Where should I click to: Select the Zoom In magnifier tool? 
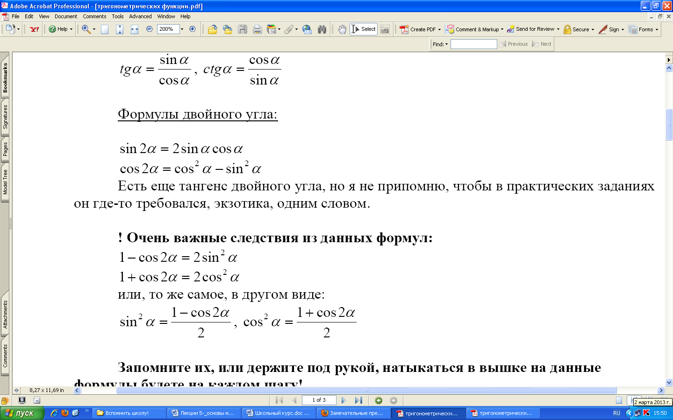(x=86, y=29)
